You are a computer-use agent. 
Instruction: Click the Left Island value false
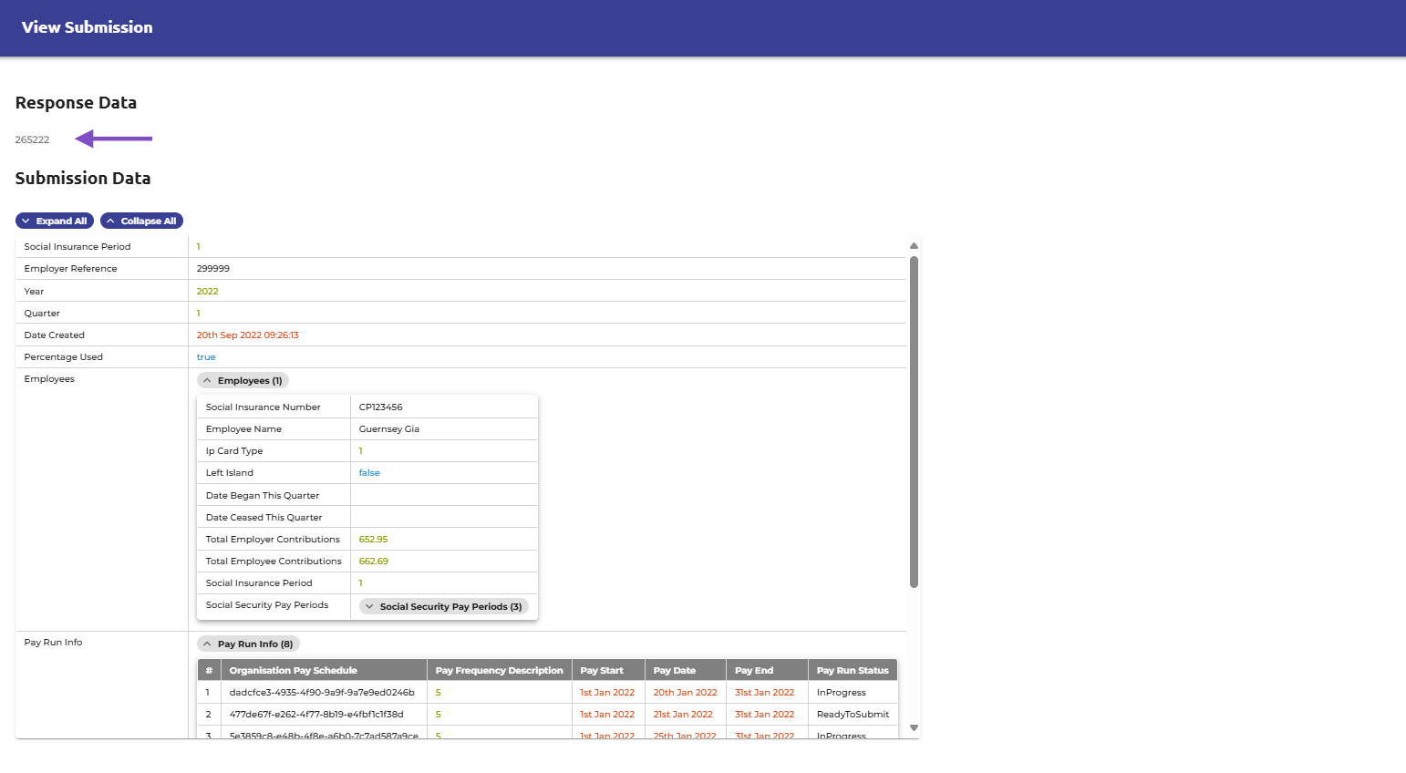[369, 473]
